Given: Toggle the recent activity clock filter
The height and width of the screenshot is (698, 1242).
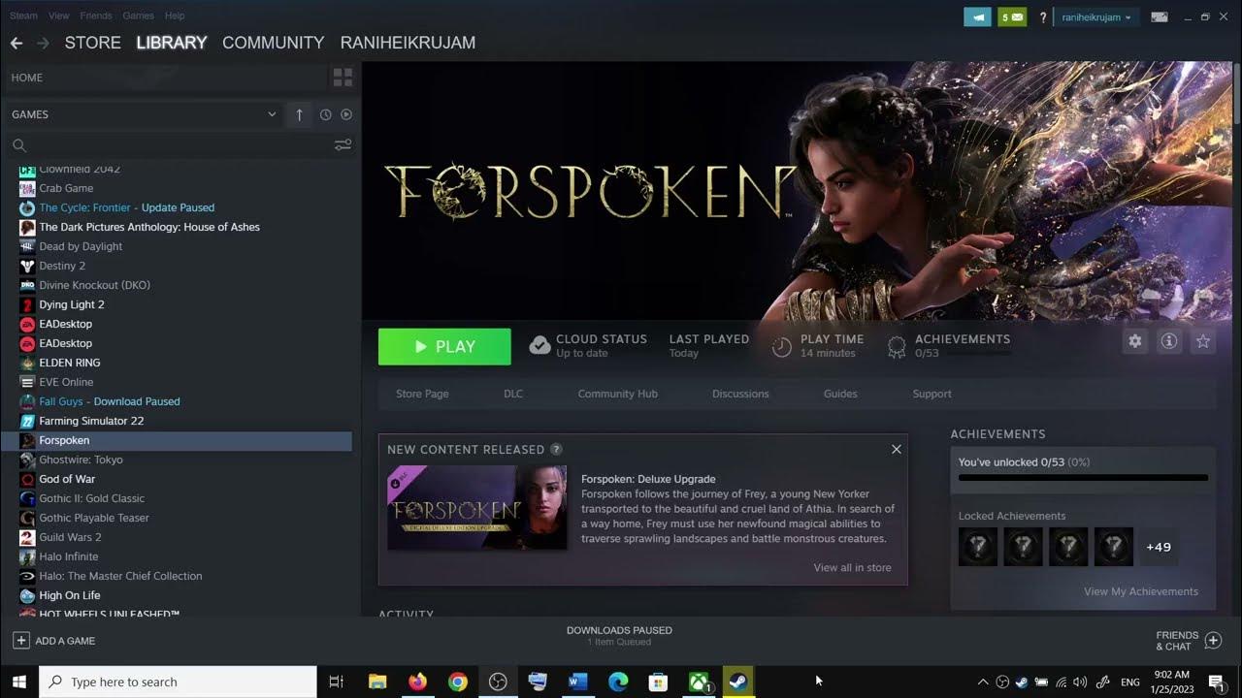Looking at the screenshot, I should [326, 114].
